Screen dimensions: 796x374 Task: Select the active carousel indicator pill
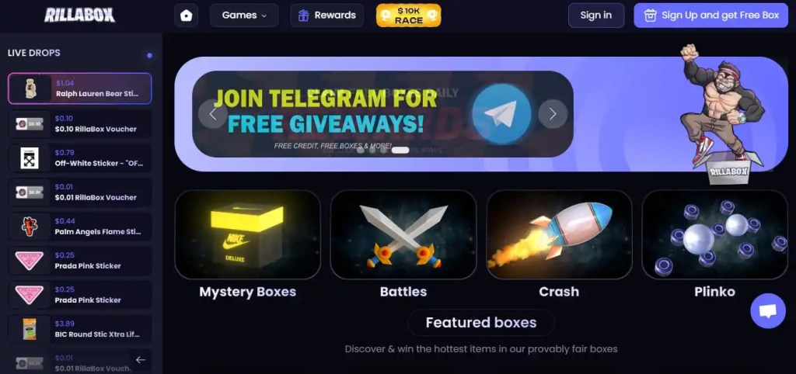(400, 150)
